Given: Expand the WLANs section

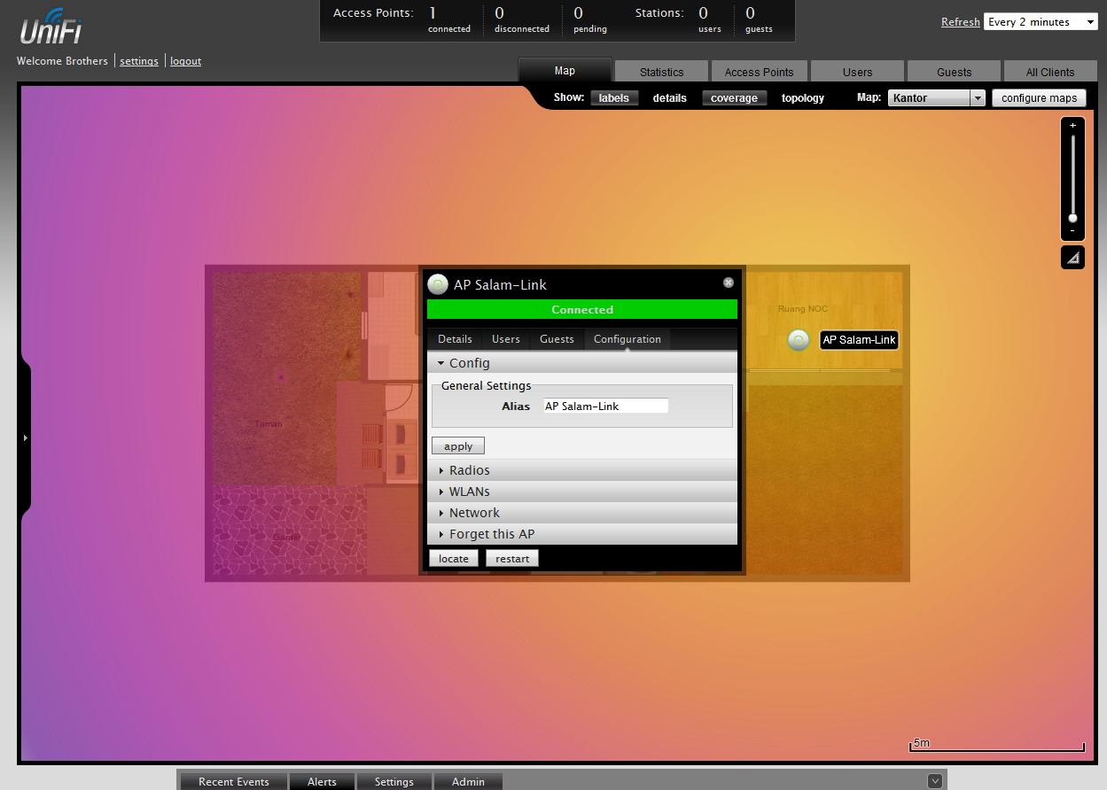Looking at the screenshot, I should (x=582, y=492).
